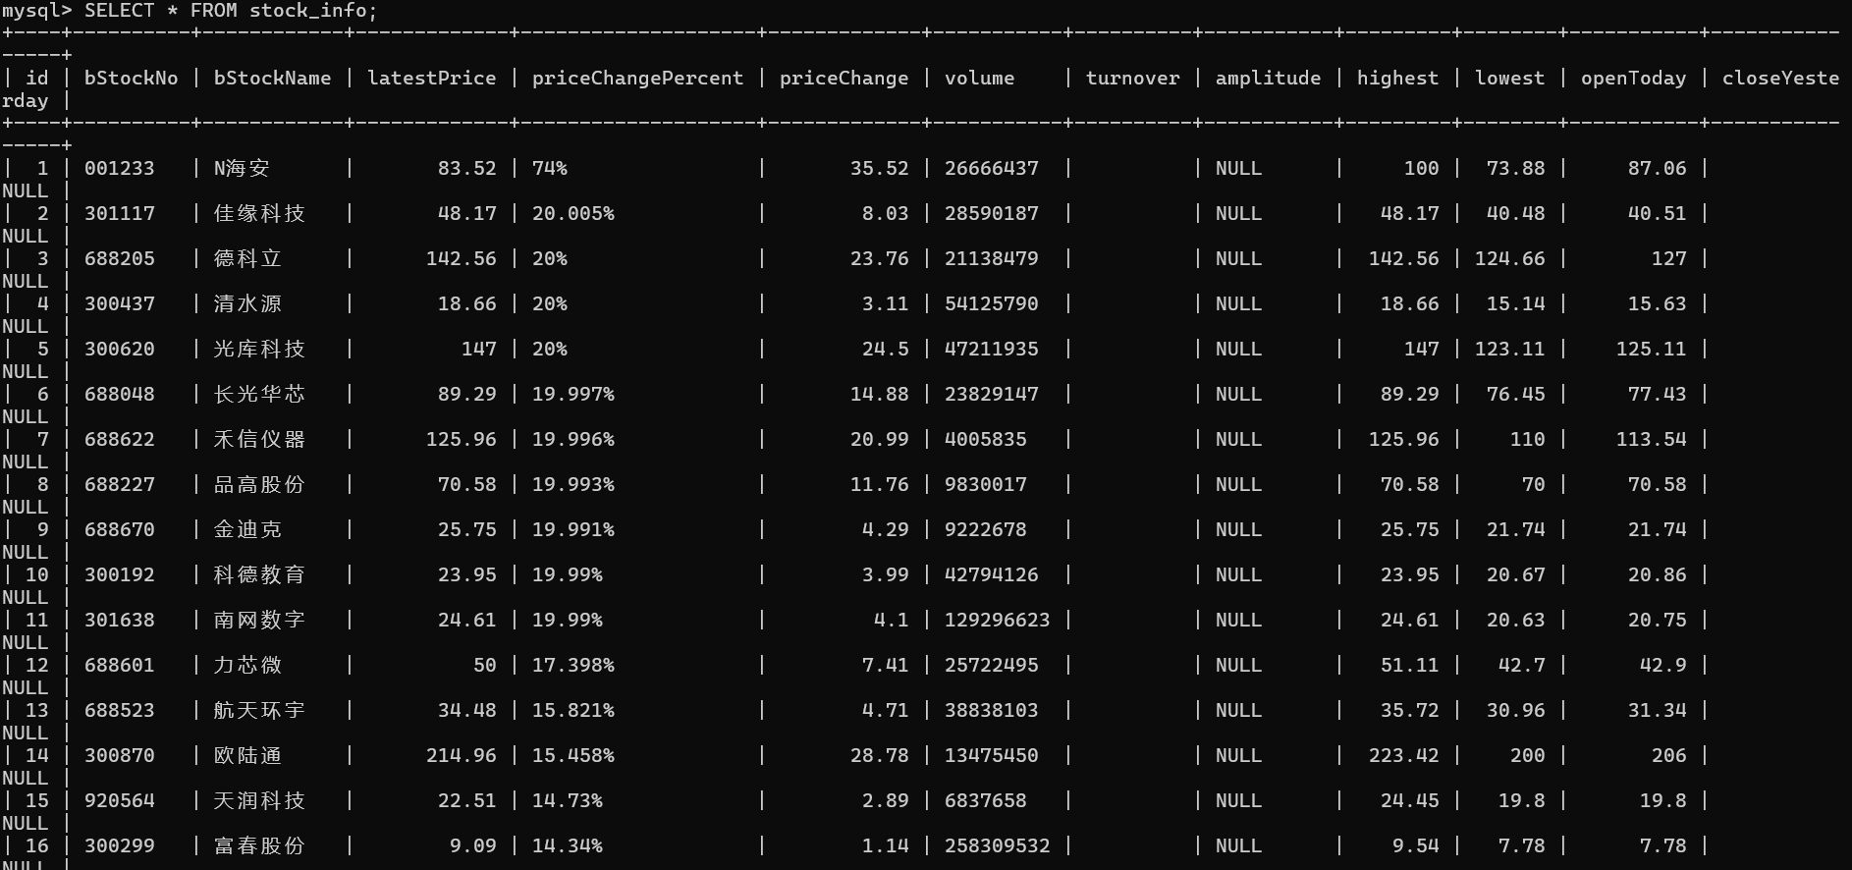The height and width of the screenshot is (870, 1852).
Task: Select the 'volume' column header
Action: point(980,78)
